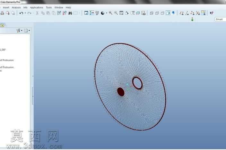
Task: Toggle the annotation display icon
Action: 204,13
